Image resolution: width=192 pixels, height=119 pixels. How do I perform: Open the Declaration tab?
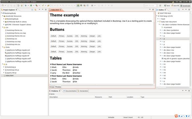(83, 91)
